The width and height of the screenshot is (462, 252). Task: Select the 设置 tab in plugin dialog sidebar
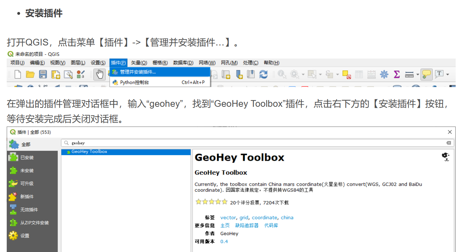click(32, 236)
